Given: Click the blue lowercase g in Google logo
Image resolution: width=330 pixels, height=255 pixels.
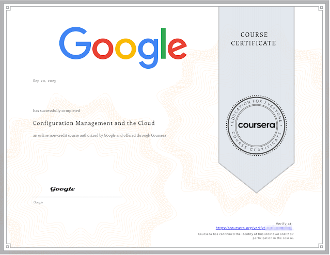Looking at the screenshot, I should click(x=154, y=51).
